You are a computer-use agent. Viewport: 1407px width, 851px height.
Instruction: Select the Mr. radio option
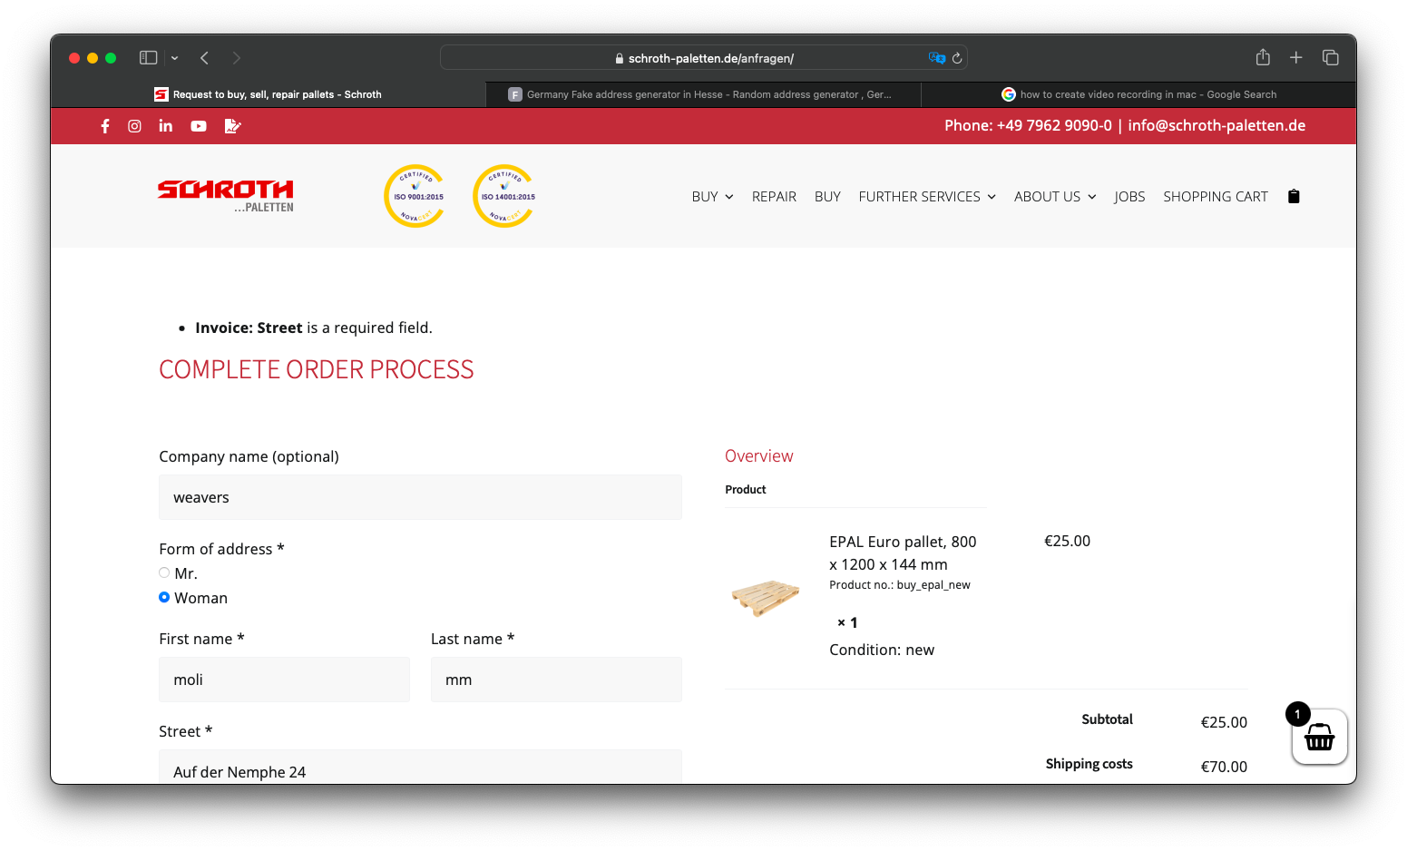[x=164, y=572]
